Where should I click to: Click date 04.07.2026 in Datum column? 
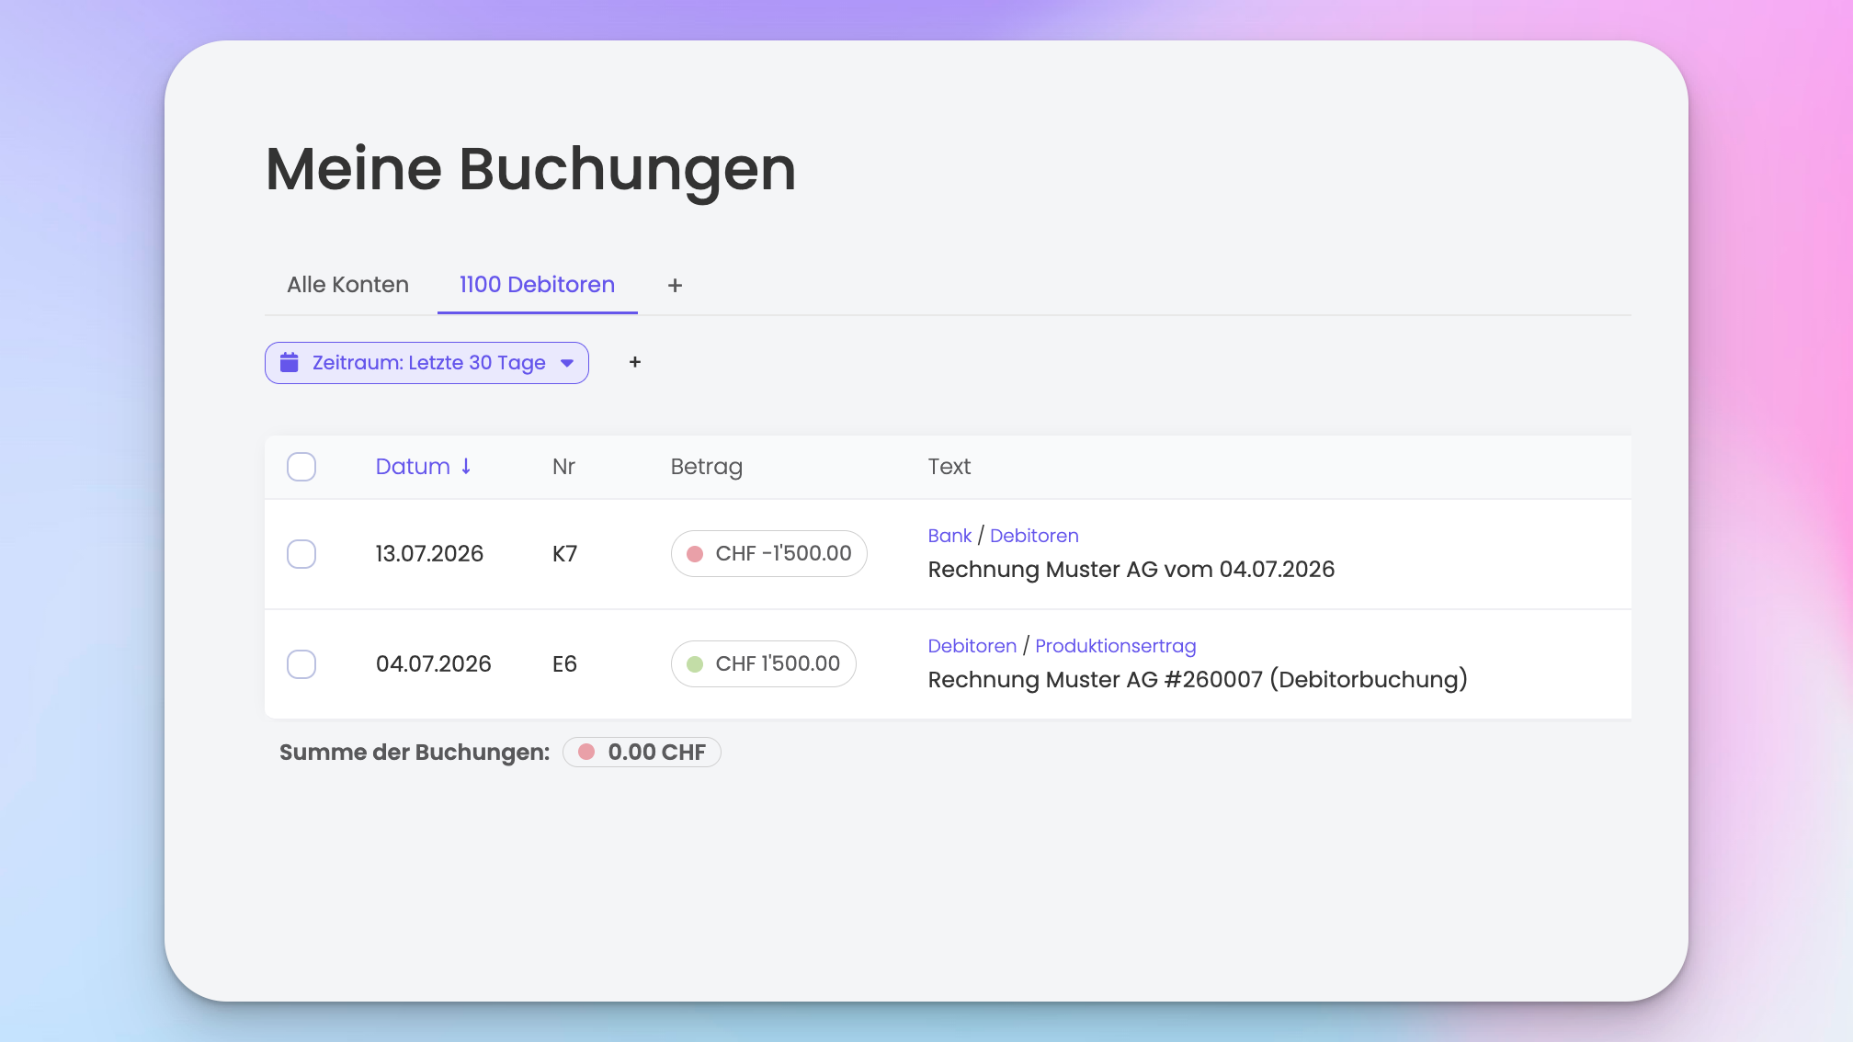click(x=433, y=664)
